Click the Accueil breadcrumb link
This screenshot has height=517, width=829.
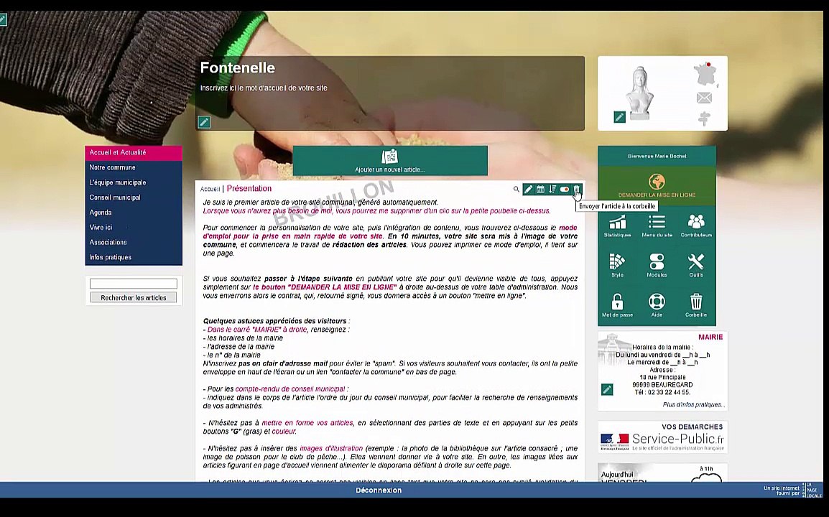(x=210, y=190)
